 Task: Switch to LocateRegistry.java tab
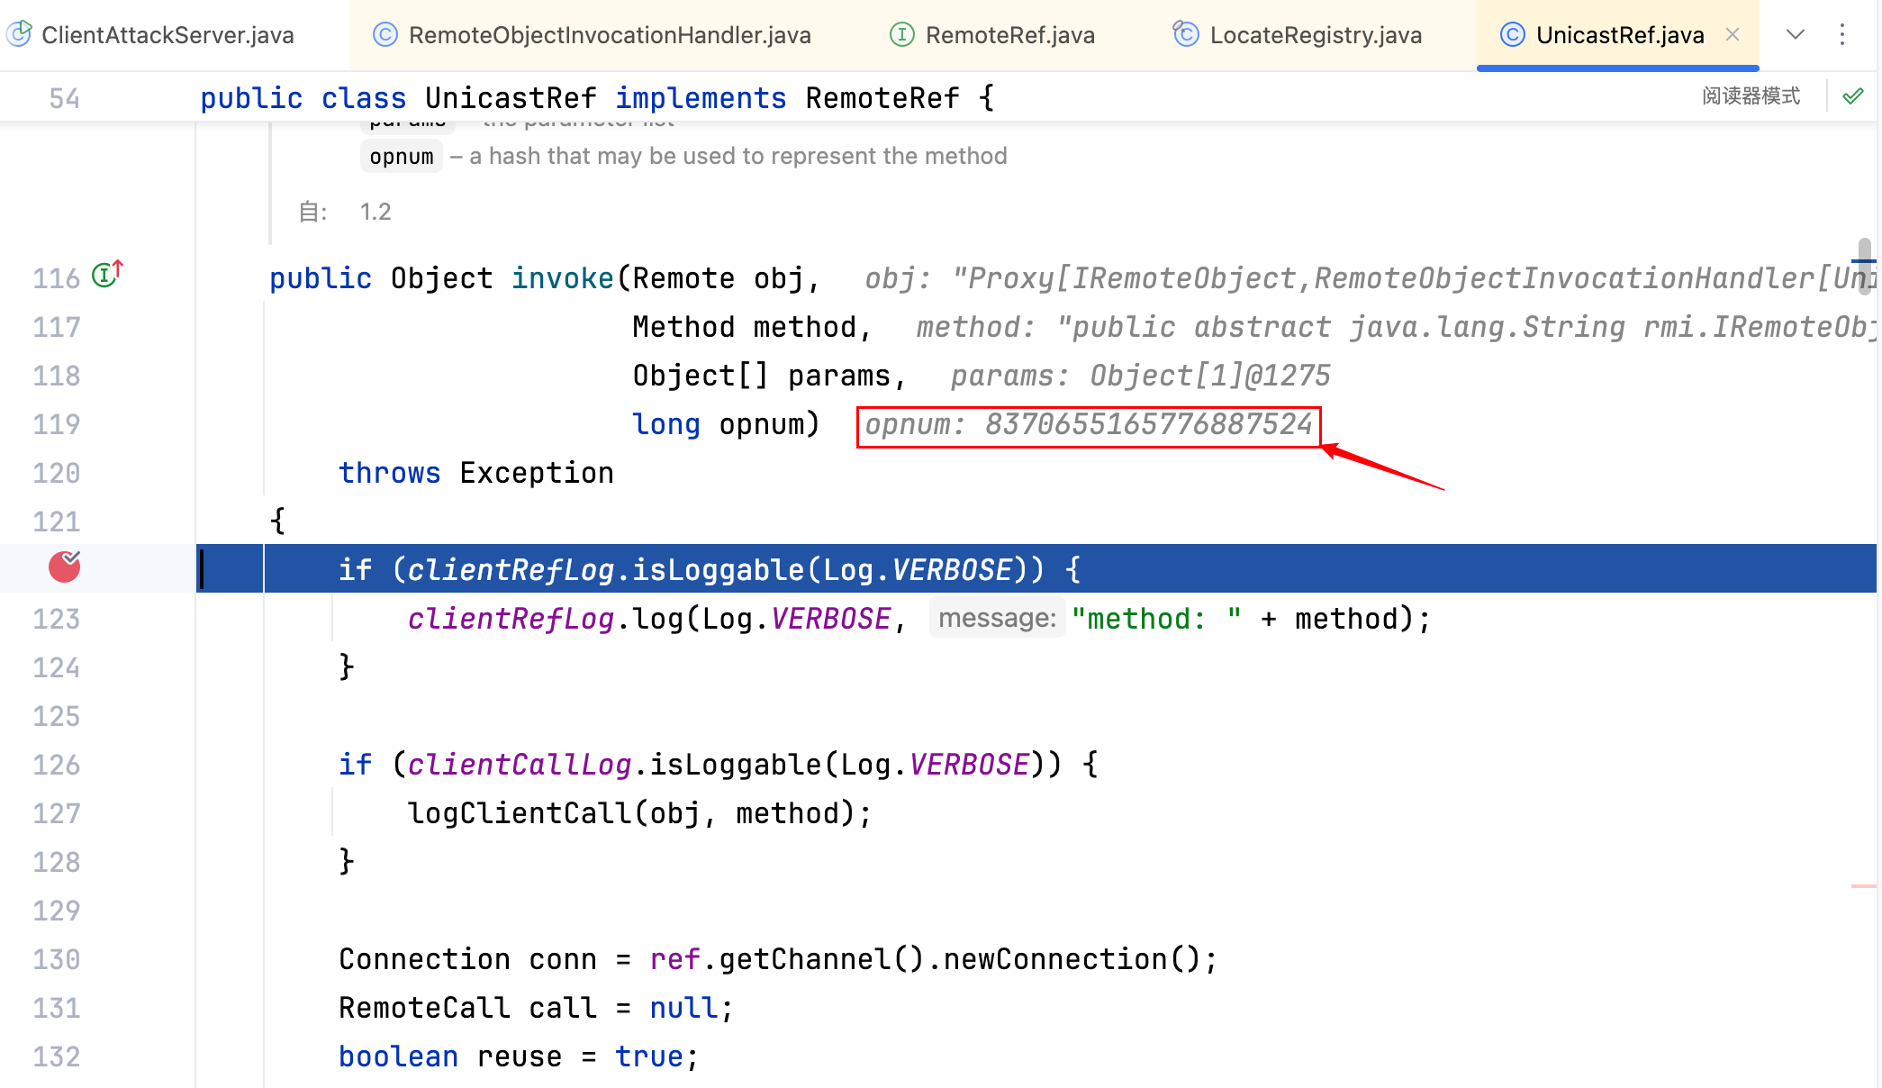(1315, 35)
